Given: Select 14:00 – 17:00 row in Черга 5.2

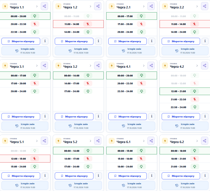Looking at the screenshot, I should click(78, 159).
